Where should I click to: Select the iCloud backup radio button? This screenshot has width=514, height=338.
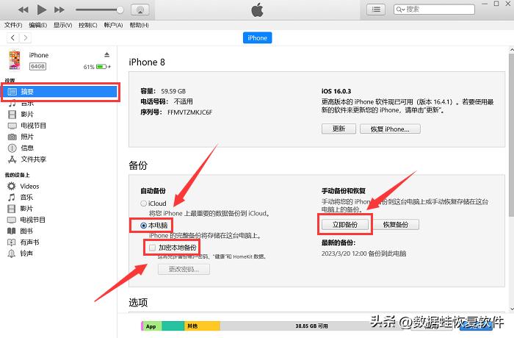point(143,204)
